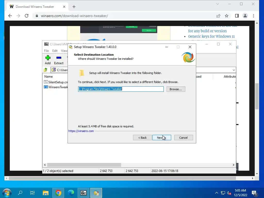This screenshot has width=264, height=198.
Task: Click the Add icon in 7-Zip toolbar
Action: click(48, 60)
